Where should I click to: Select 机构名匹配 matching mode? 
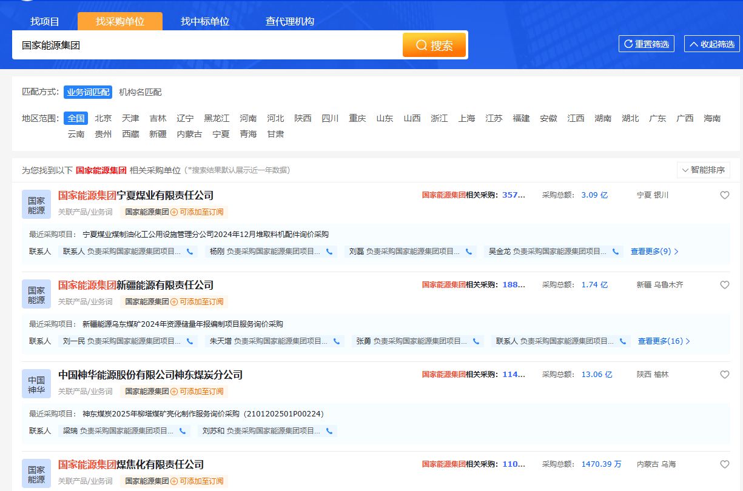pyautogui.click(x=140, y=92)
